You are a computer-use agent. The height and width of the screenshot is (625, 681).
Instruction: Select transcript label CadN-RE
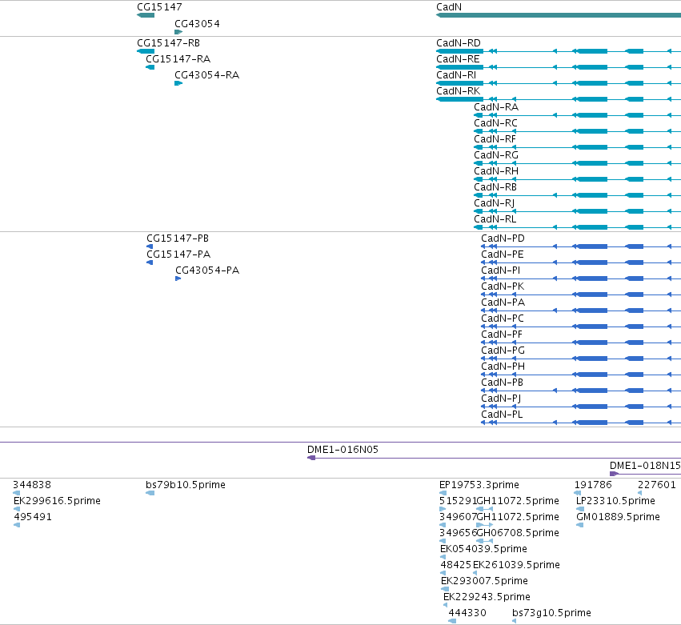458,59
